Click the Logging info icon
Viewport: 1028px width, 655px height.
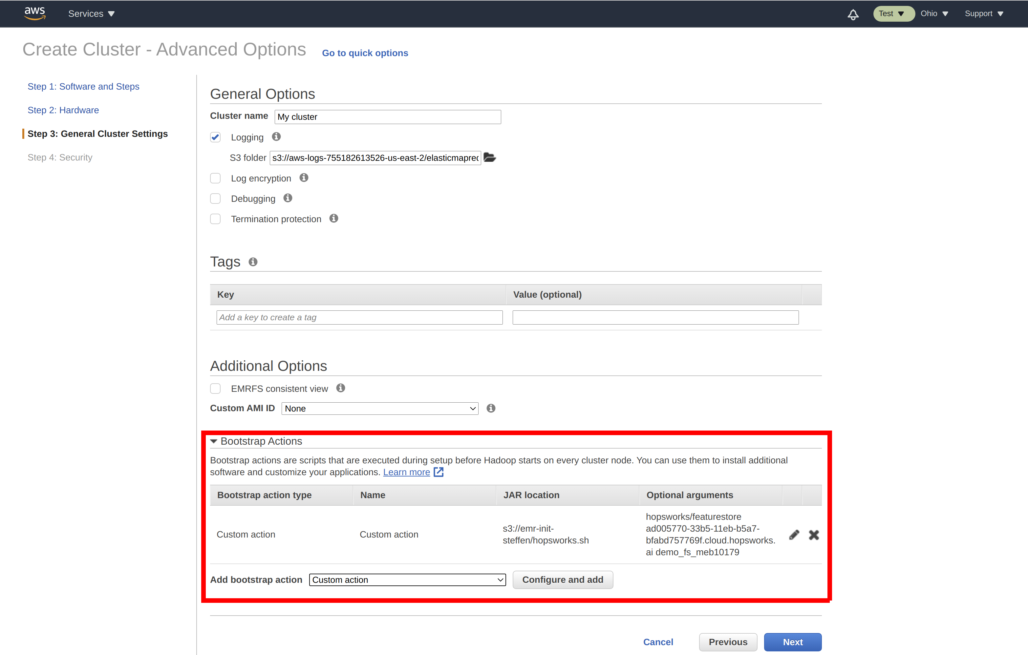pos(276,137)
